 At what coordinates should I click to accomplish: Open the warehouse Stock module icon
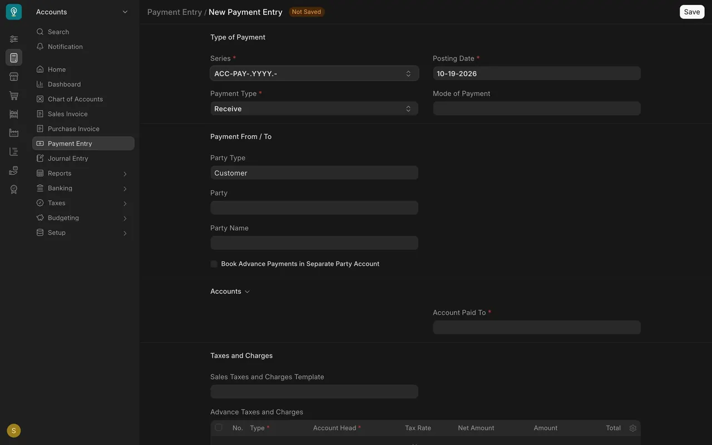14,114
